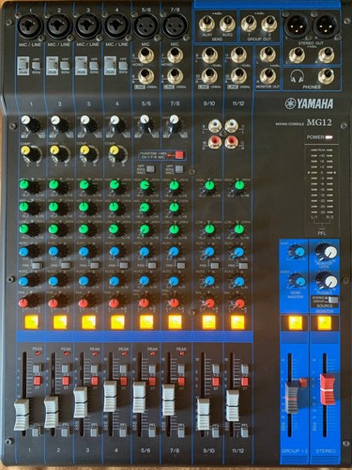Select the channel 3 green MID EQ knob
Screen dimensions: 352x470
85,208
